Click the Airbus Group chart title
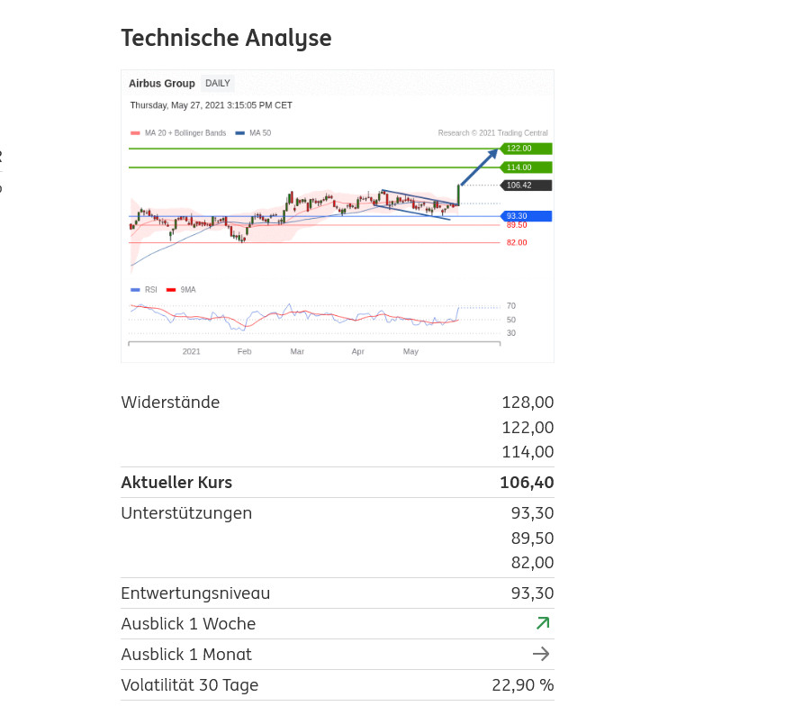The height and width of the screenshot is (706, 794). (162, 84)
